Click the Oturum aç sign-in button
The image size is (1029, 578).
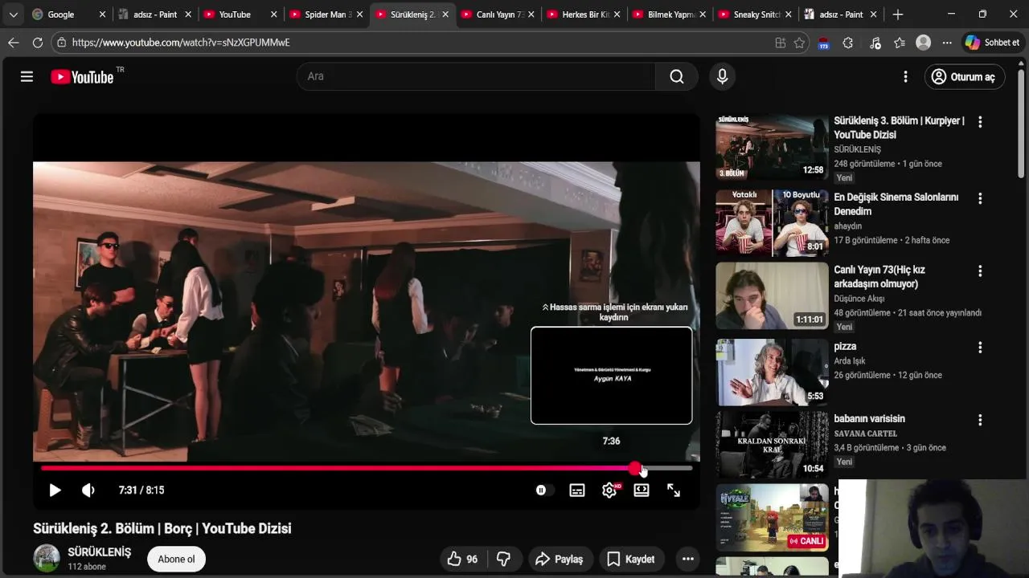(964, 76)
